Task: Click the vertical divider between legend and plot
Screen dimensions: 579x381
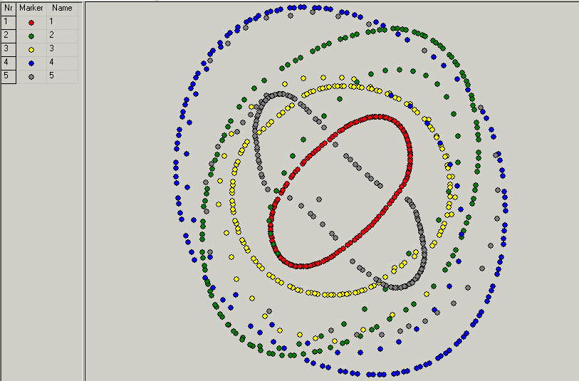Action: pos(84,214)
